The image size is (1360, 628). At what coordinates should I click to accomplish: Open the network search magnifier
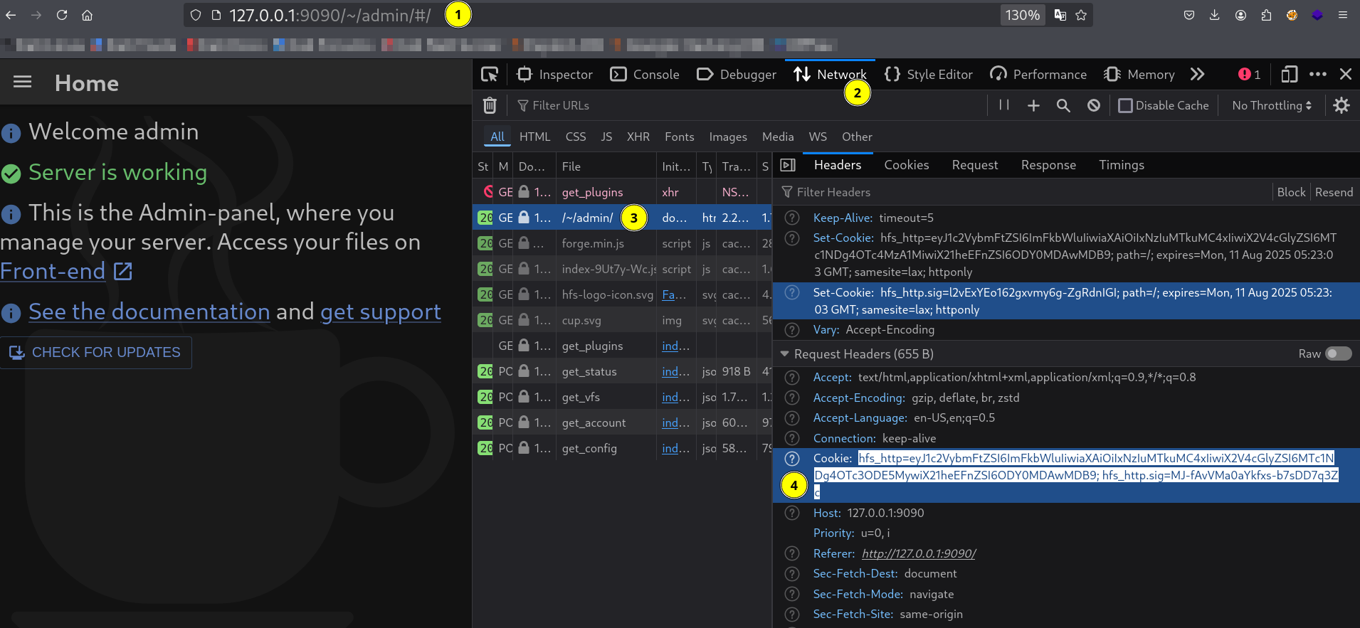1063,105
